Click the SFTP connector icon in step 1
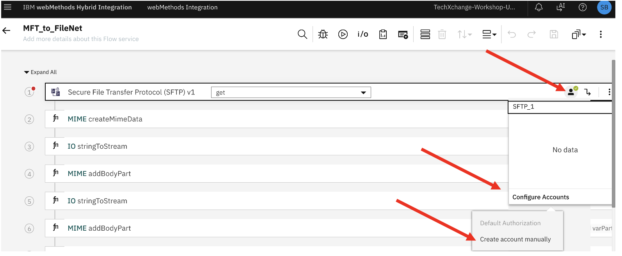Image resolution: width=622 pixels, height=256 pixels. [56, 92]
